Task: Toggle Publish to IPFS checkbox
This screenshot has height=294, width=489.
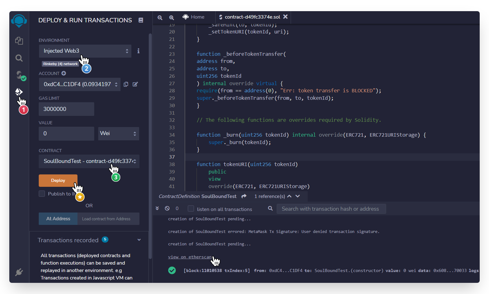Action: click(x=42, y=194)
